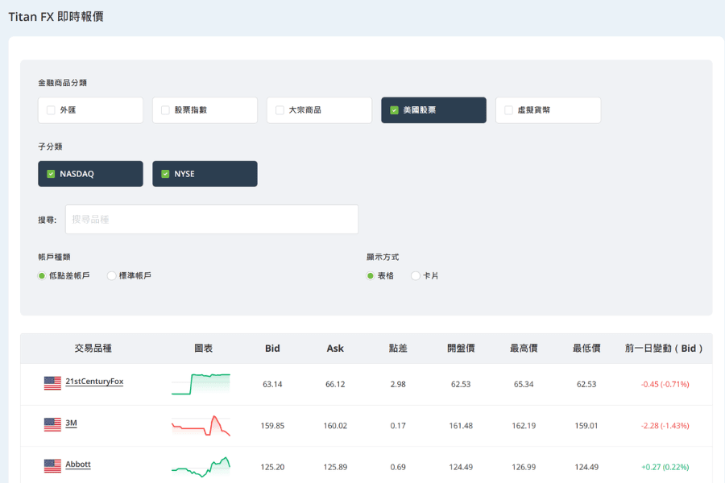Deselect the NASDAQ subcategory

tap(52, 174)
